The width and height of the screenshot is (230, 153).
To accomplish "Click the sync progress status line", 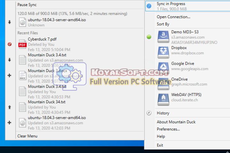I will (72, 14).
